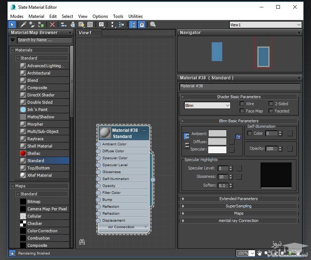Viewport: 311px width, 260px height.
Task: Click Assign Material to Selection icon
Action: pos(41,24)
